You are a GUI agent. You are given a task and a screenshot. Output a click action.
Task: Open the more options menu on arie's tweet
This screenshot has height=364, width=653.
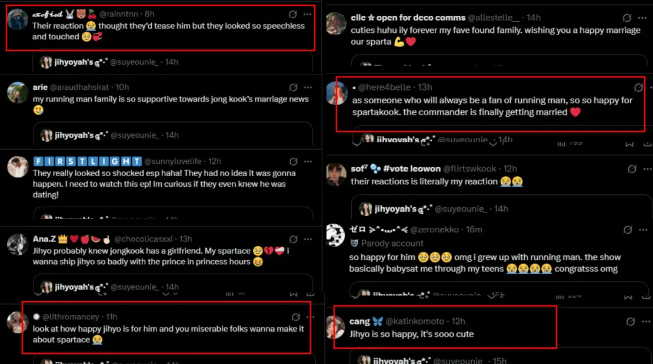click(307, 87)
